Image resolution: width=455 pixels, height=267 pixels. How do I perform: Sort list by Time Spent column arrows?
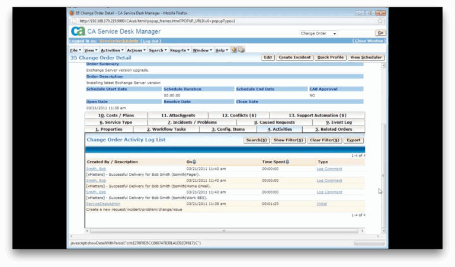pyautogui.click(x=288, y=162)
